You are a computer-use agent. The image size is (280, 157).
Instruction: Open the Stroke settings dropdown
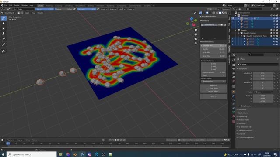click(113, 9)
